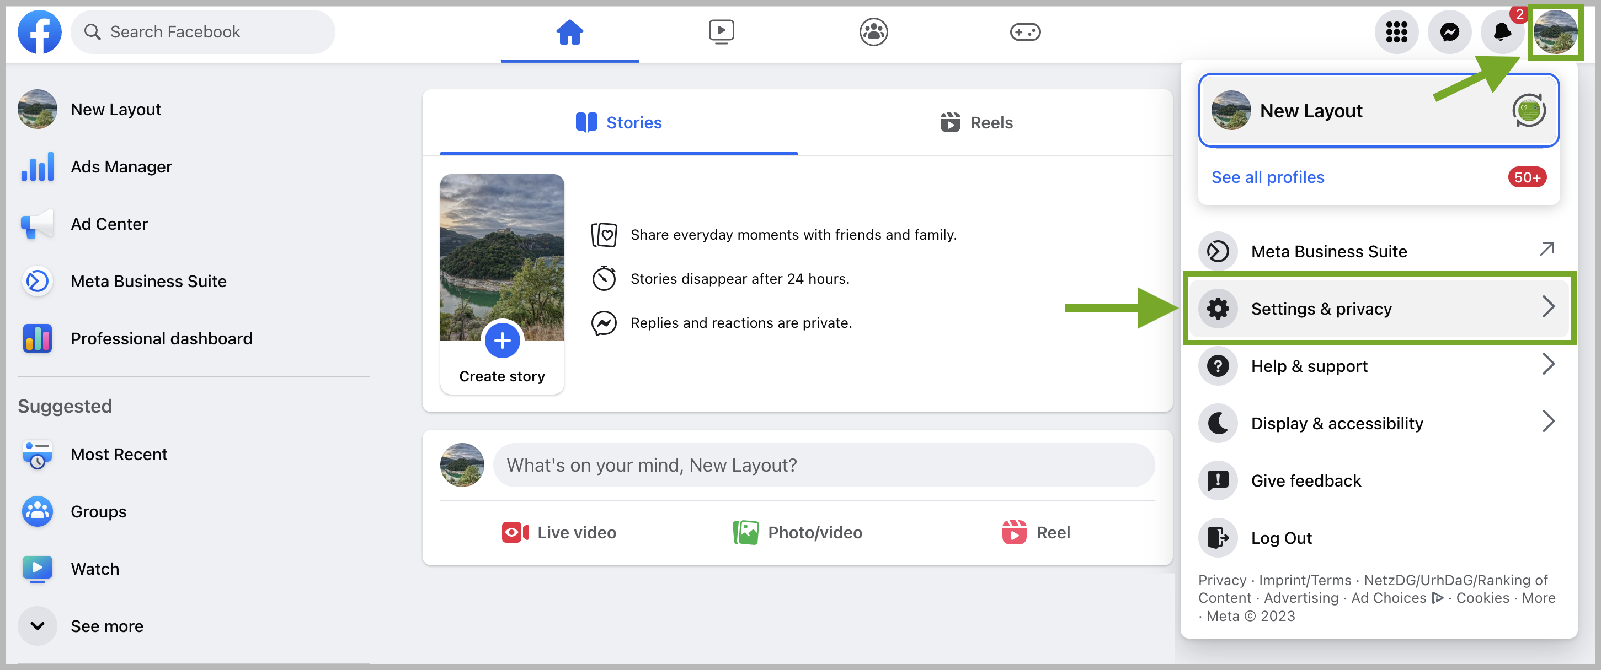Open the apps grid menu

[x=1396, y=31]
